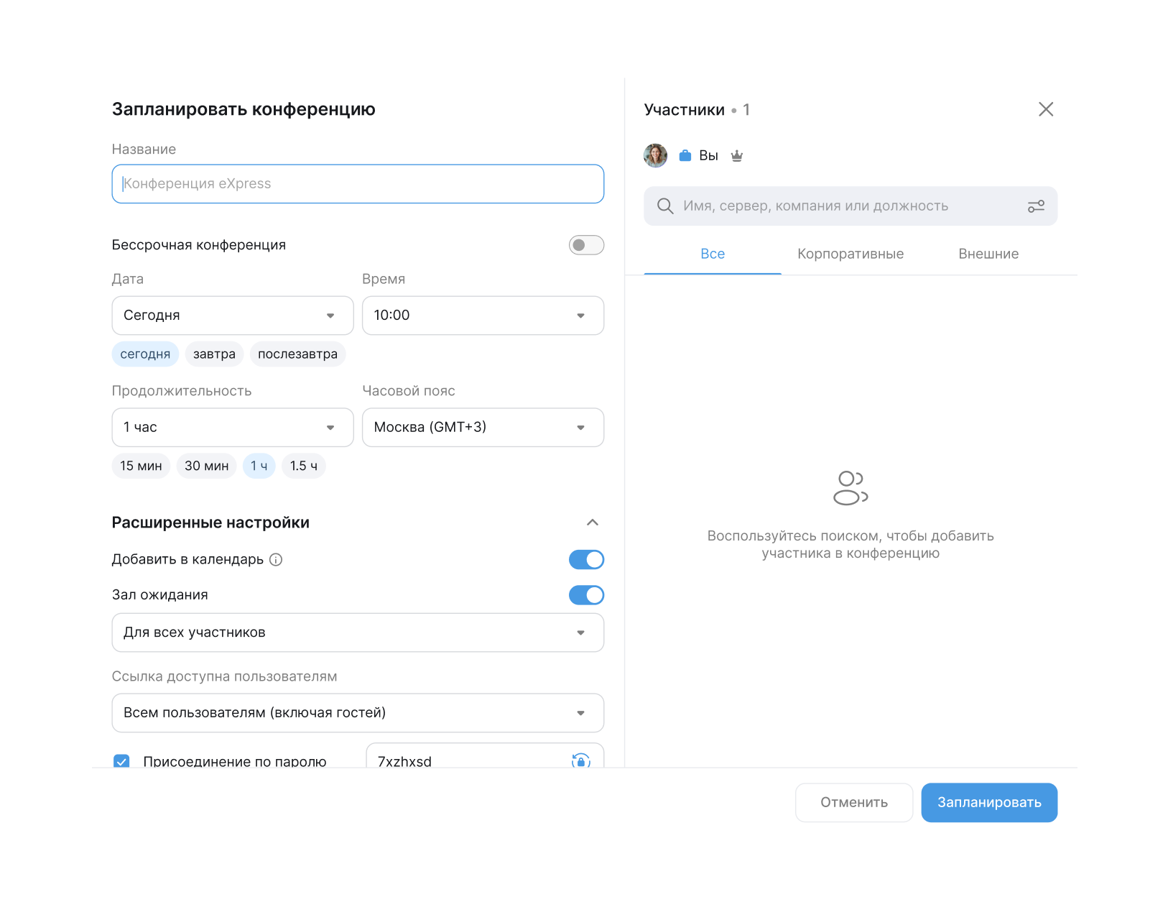Switch to the 'Корпоративные' tab

[x=850, y=254]
